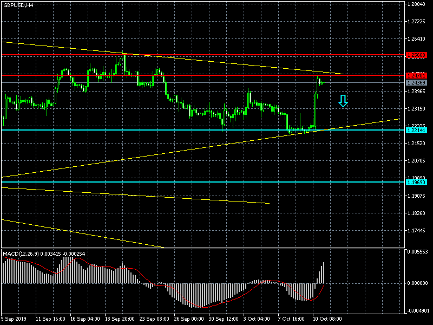Select the cyan support line at 1.22141
433x325 pixels.
203,130
